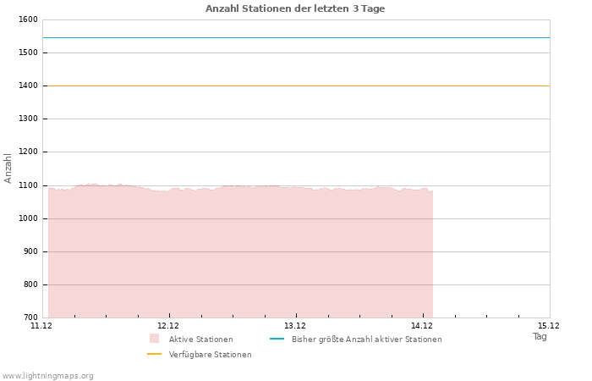This screenshot has width=592, height=381.
Task: Select 'Bisher größte Anzahl aktiver Stationen' legend label
Action: pos(366,340)
